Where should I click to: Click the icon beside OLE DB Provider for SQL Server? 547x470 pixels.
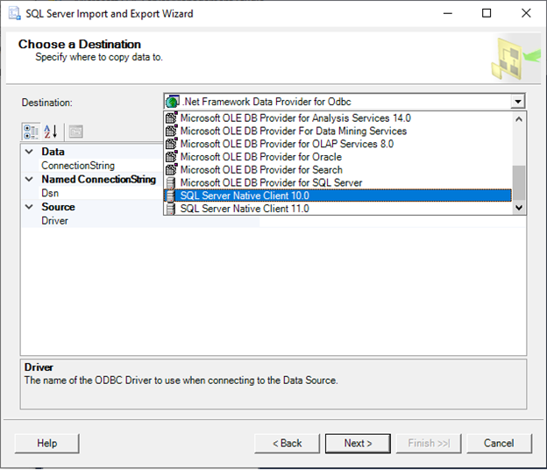coord(171,182)
